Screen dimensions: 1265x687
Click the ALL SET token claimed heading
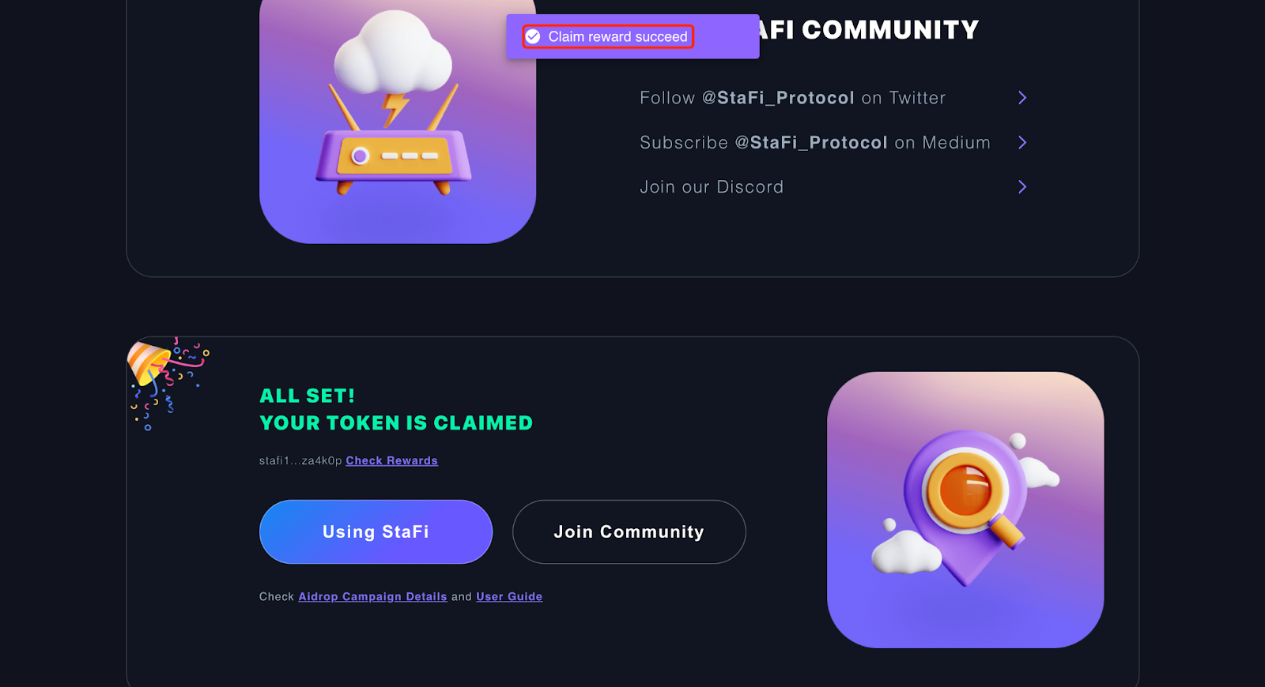396,409
